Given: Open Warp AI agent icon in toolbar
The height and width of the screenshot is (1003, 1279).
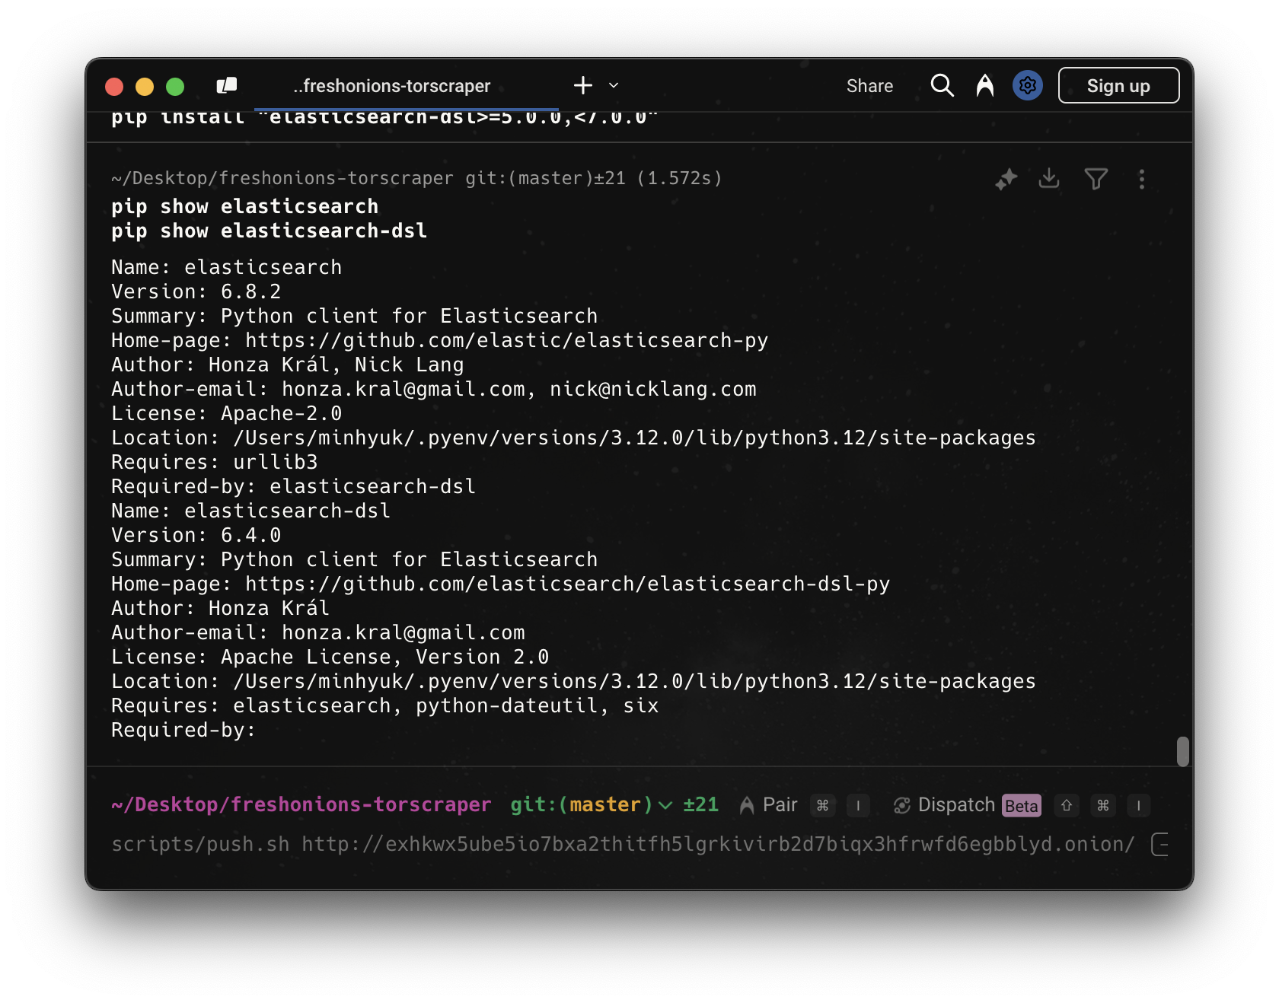Looking at the screenshot, I should pos(984,86).
